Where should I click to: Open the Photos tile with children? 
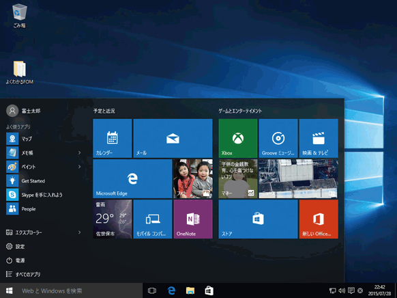point(192,178)
